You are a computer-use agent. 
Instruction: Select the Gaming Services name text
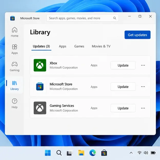point(62,106)
